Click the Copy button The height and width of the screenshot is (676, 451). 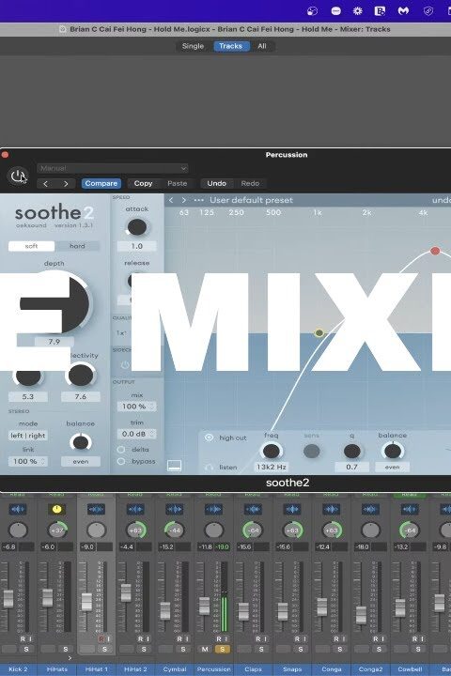[143, 184]
